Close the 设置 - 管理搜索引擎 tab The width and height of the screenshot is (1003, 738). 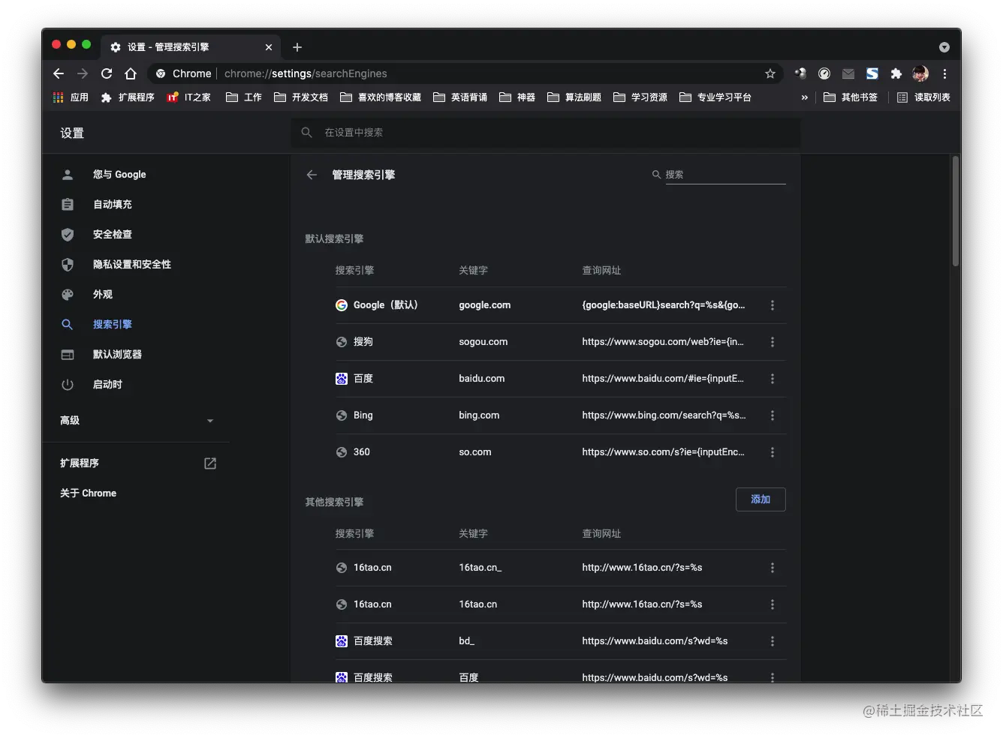point(269,47)
